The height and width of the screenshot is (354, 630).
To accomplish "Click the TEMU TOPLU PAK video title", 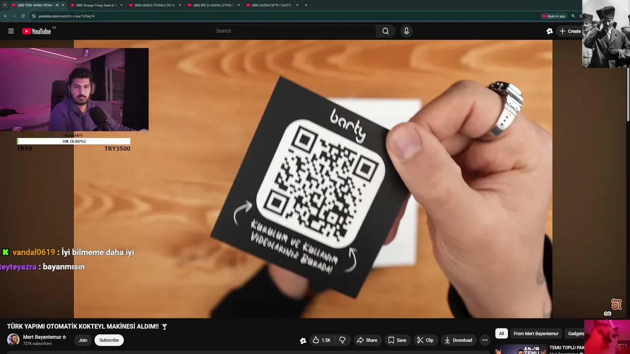I will pyautogui.click(x=567, y=348).
